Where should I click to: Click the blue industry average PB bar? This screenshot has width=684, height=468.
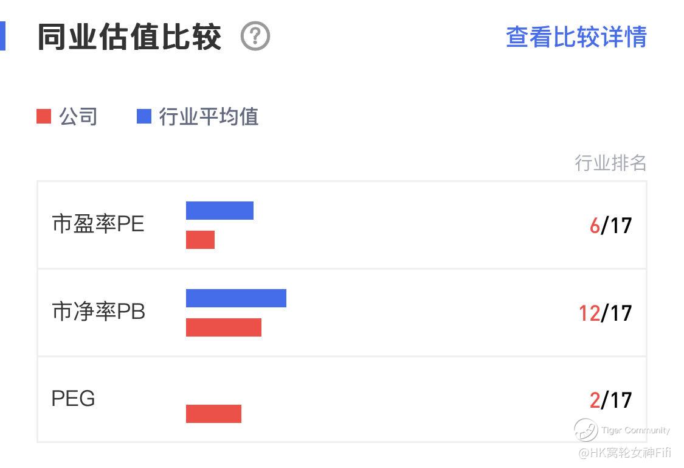tap(236, 298)
